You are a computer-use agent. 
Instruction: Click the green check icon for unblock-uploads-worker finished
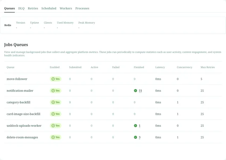(136, 125)
